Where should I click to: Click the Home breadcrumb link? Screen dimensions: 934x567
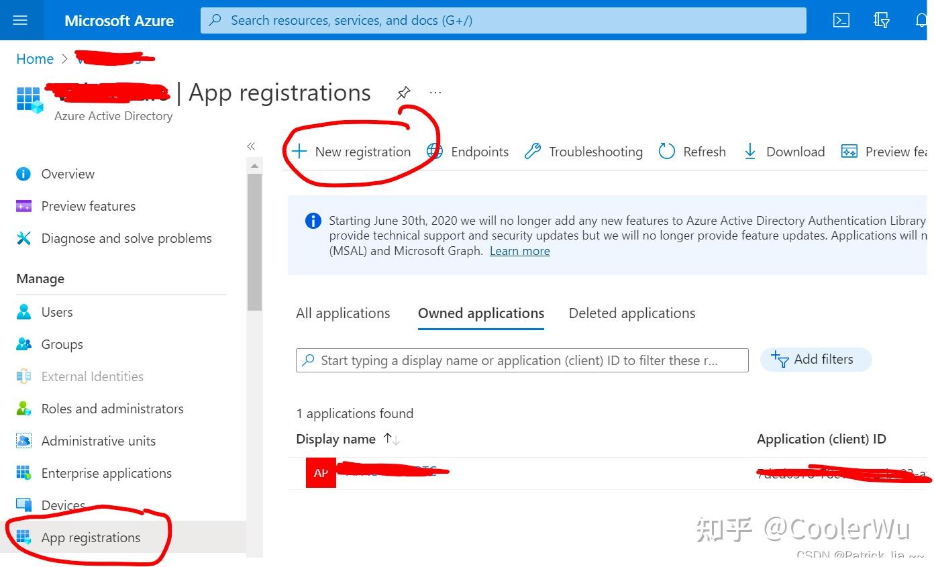pos(35,59)
